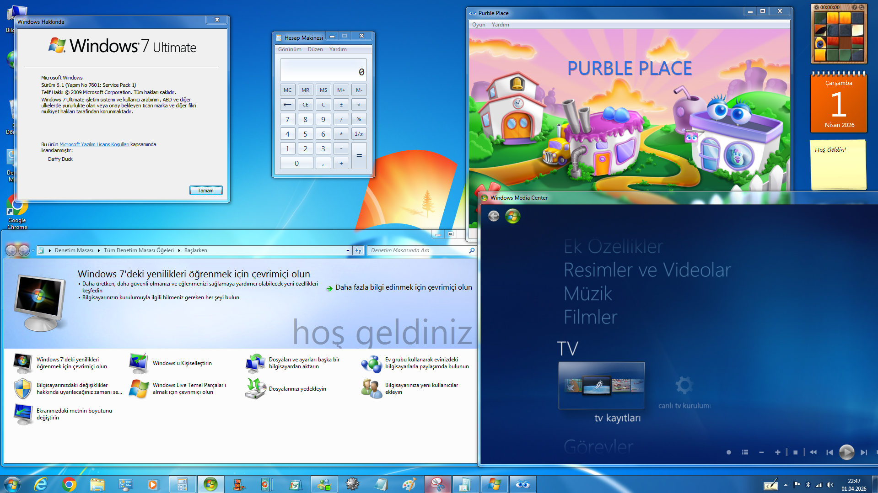
Task: Open Paint palette icon in taskbar
Action: [409, 484]
